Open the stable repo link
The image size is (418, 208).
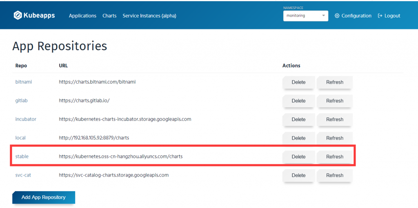[x=22, y=157]
